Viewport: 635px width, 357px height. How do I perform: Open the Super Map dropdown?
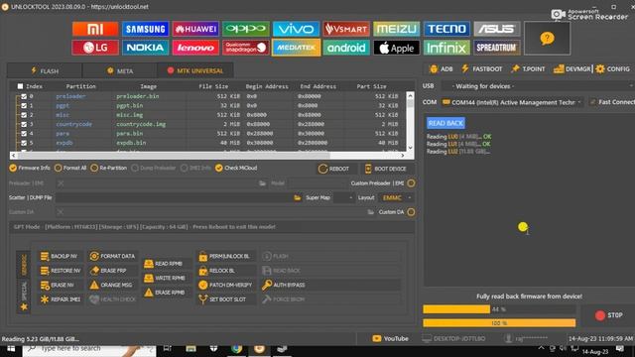pos(344,197)
